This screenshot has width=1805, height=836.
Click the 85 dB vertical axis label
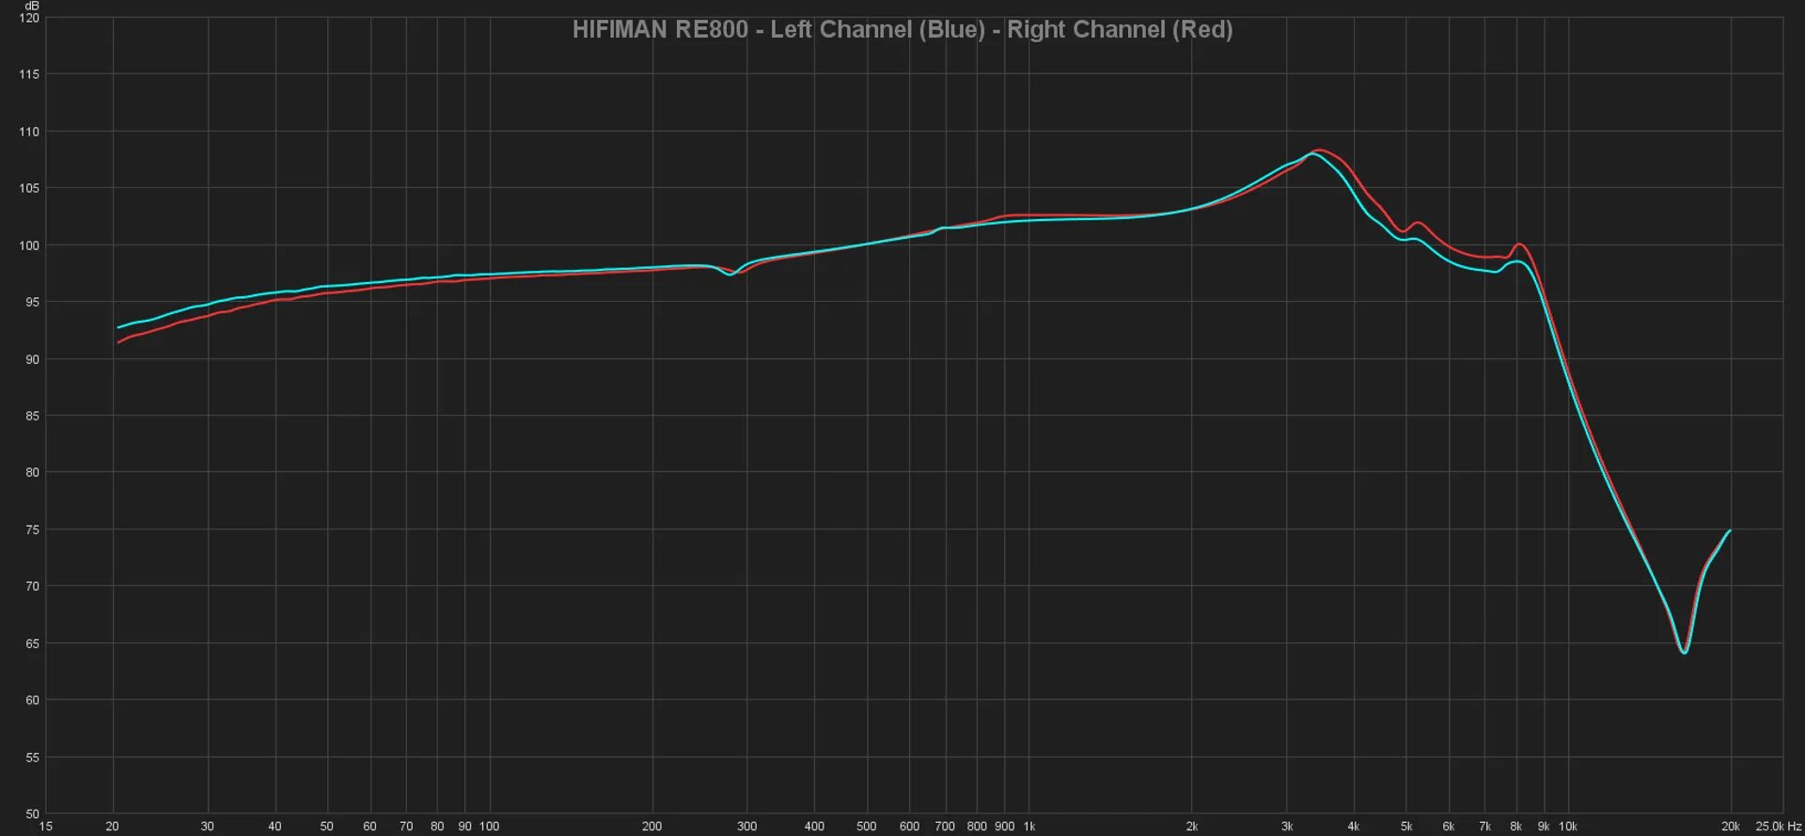(x=32, y=416)
